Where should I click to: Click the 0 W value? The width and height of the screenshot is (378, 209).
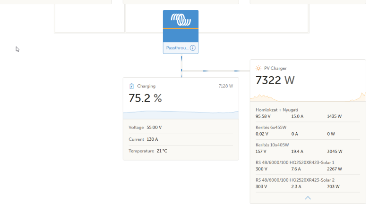click(x=331, y=134)
